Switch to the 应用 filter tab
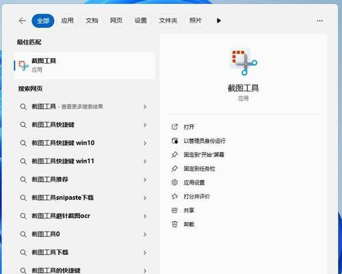342x274 pixels. click(x=67, y=20)
